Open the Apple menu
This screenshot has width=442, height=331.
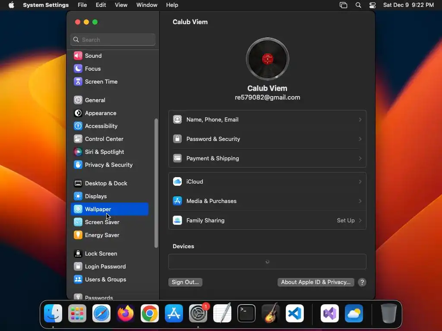pos(11,5)
